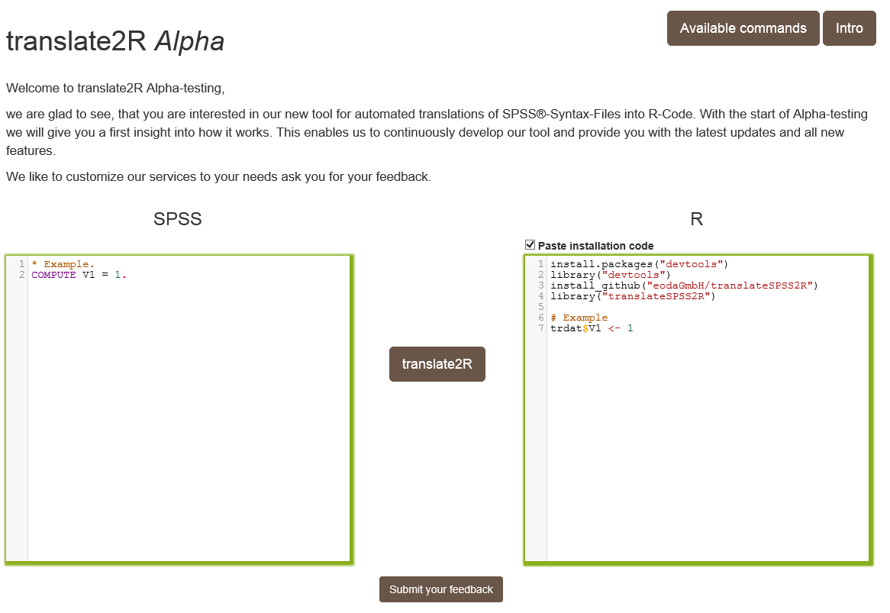The height and width of the screenshot is (613, 890).
Task: Click the library("translateSPSS2R") line
Action: [x=633, y=296]
